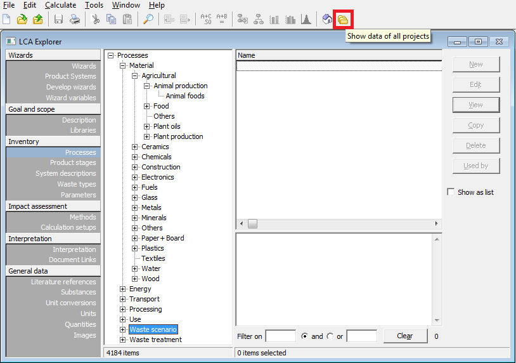This screenshot has width=516, height=363.
Task: Collapse the Material tree node
Action: tap(123, 65)
